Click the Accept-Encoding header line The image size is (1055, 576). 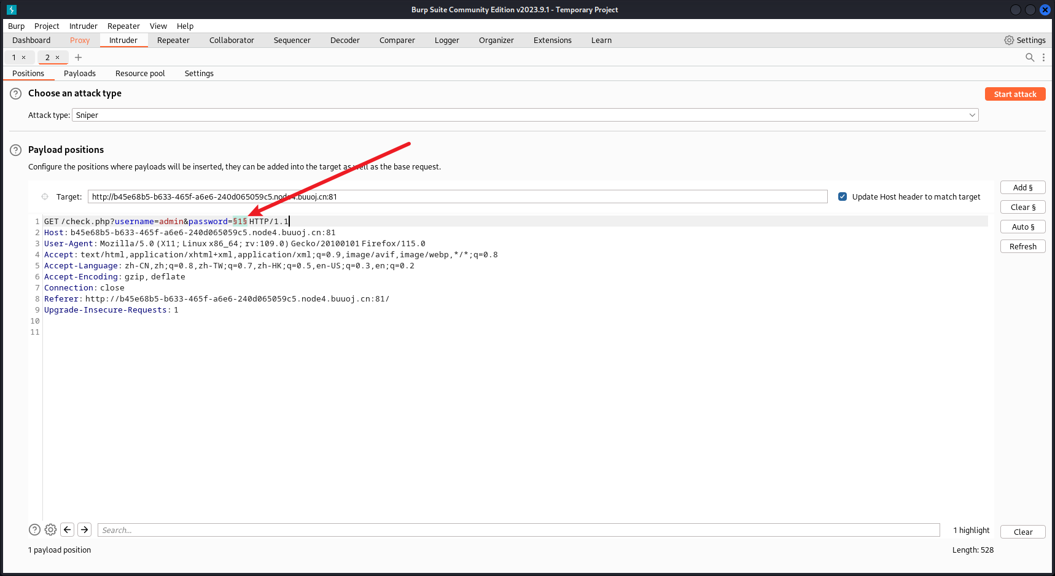pos(115,276)
